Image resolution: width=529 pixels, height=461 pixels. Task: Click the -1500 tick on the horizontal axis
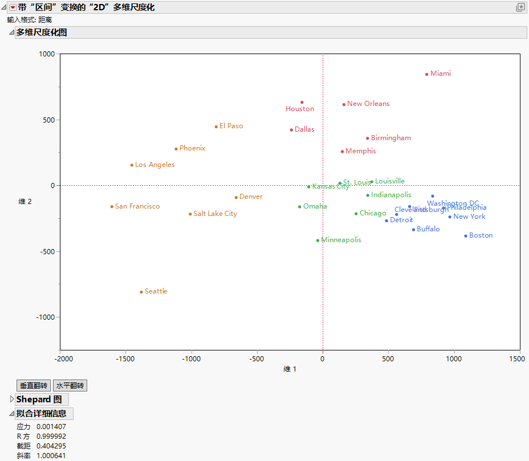pos(125,359)
